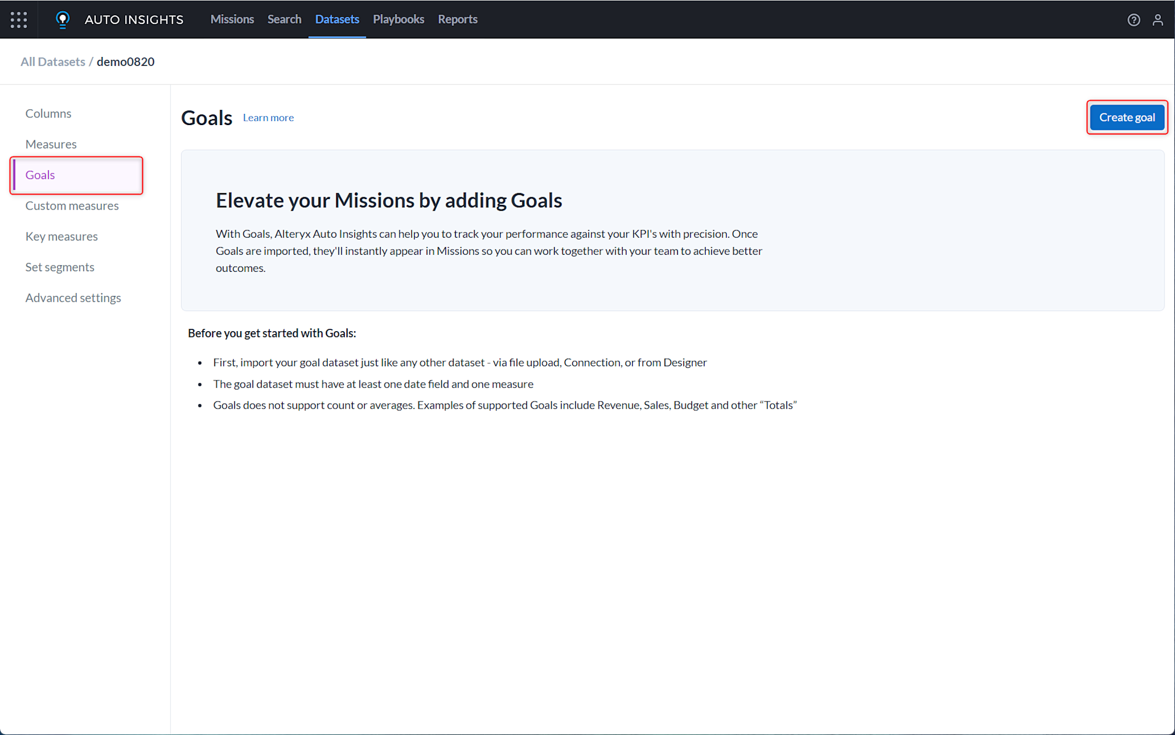Open the app launcher grid icon

(x=19, y=19)
